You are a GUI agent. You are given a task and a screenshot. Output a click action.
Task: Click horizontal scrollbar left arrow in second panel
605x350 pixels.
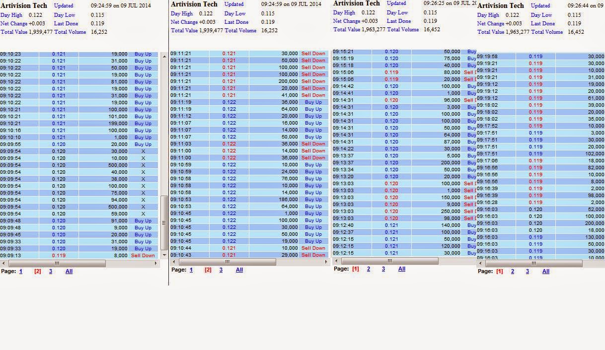(174, 262)
